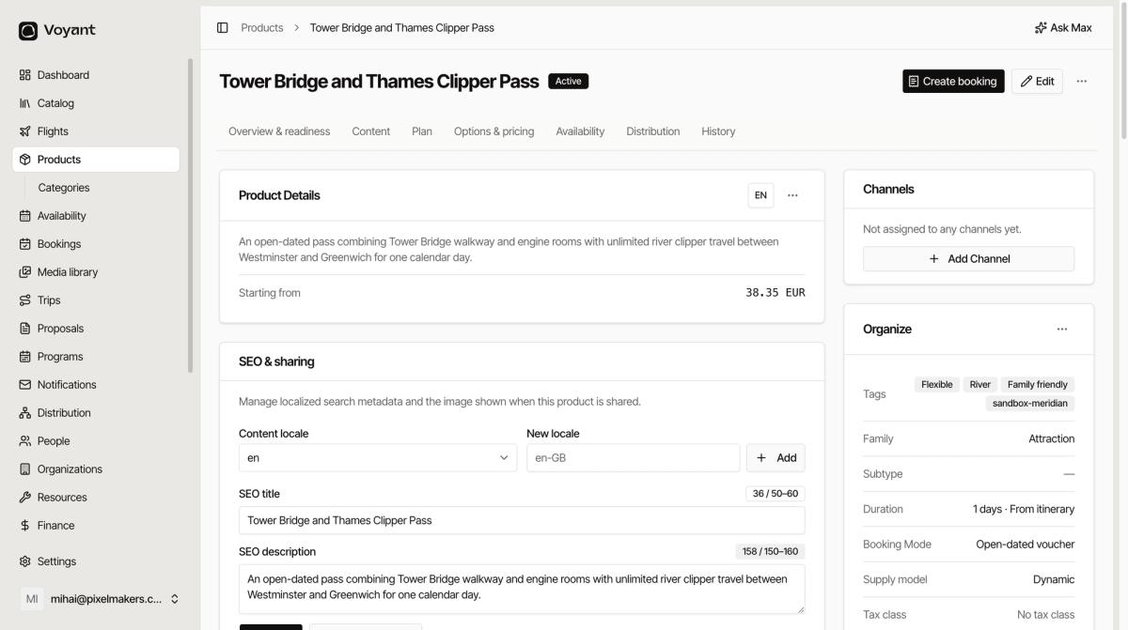The image size is (1128, 630).
Task: Click the Active status badge
Action: click(568, 82)
